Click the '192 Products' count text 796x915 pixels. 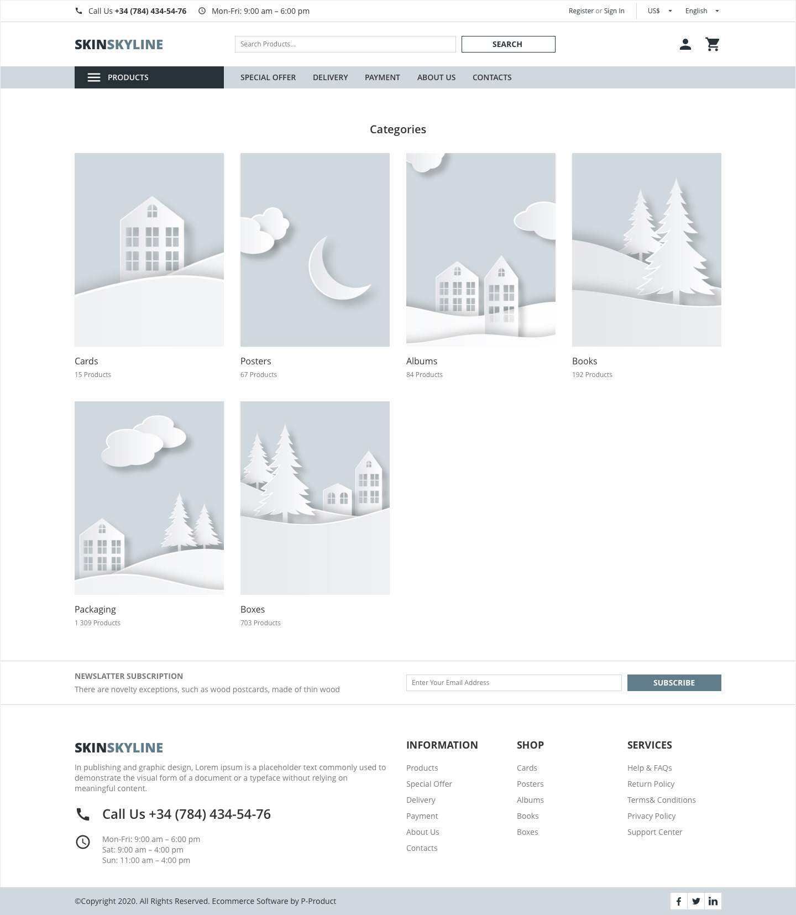(x=592, y=375)
